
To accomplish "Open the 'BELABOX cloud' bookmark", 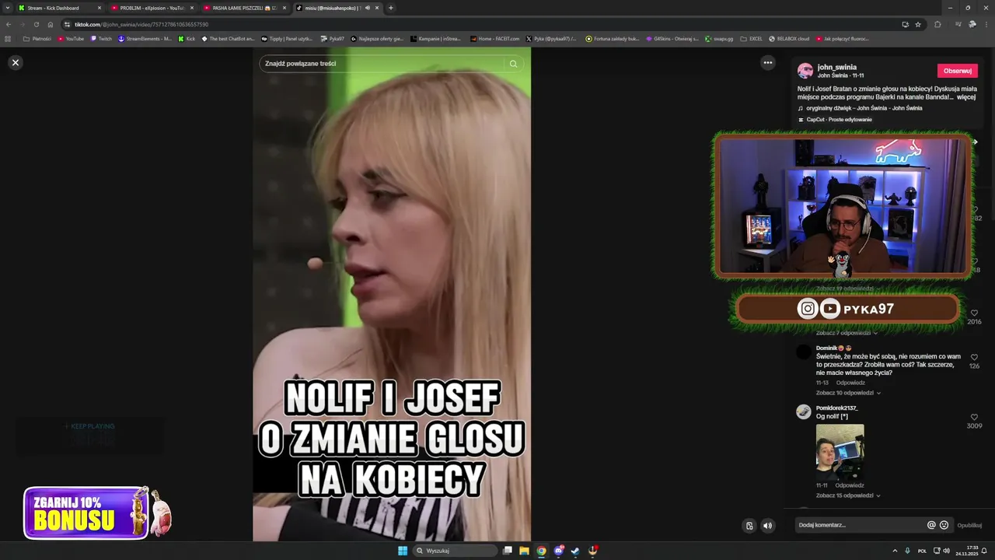I will [x=789, y=38].
